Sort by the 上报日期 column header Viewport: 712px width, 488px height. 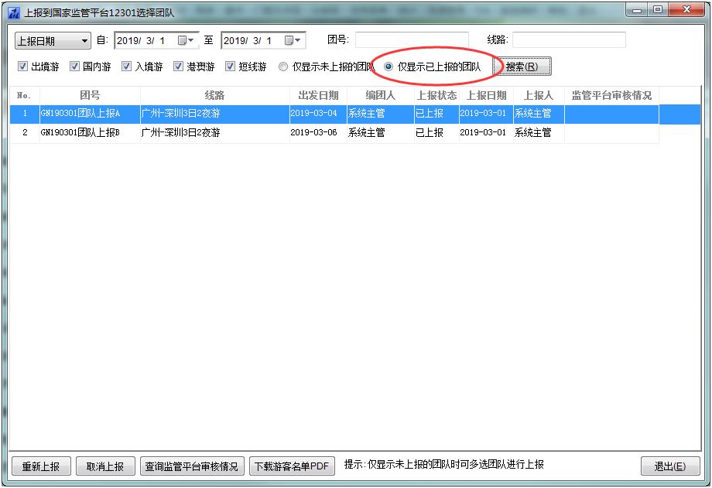pyautogui.click(x=486, y=95)
